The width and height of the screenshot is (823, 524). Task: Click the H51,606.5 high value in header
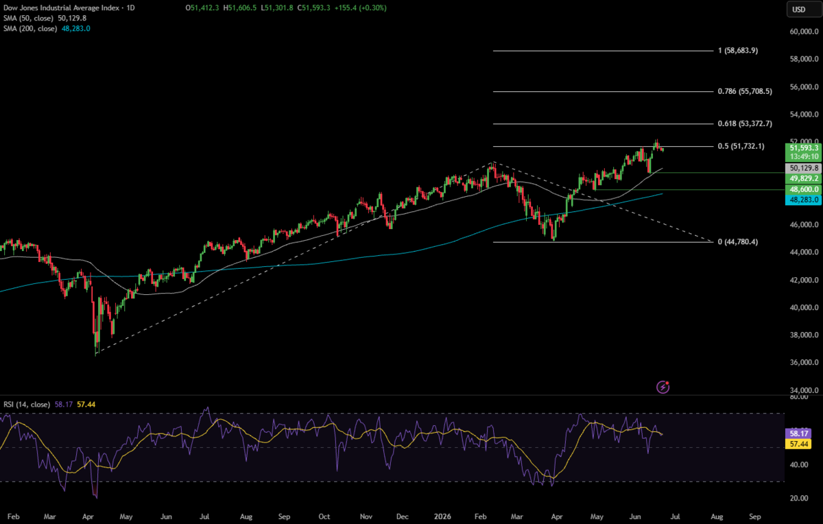pos(241,8)
